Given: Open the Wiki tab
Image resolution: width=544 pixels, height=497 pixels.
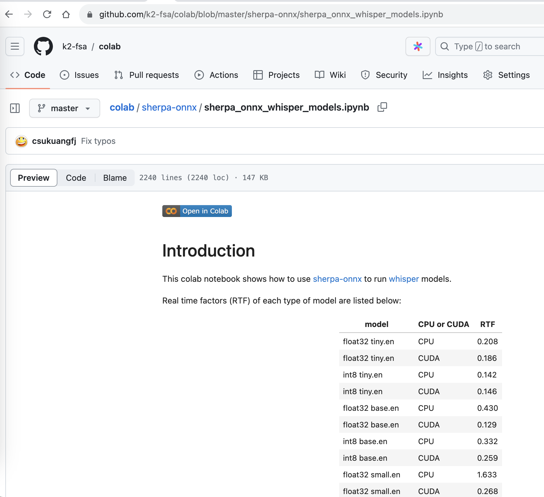Looking at the screenshot, I should tap(330, 75).
